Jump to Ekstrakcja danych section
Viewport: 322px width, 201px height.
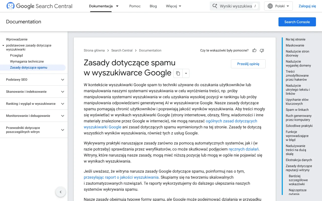(x=299, y=160)
